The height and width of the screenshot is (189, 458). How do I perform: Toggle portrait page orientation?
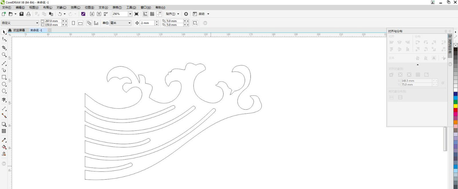click(x=74, y=23)
